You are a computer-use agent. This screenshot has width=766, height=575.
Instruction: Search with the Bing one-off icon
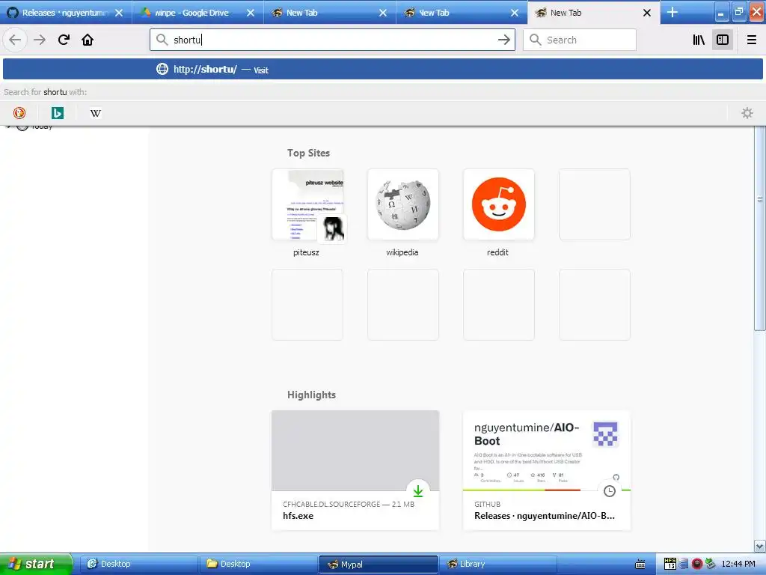tap(57, 113)
